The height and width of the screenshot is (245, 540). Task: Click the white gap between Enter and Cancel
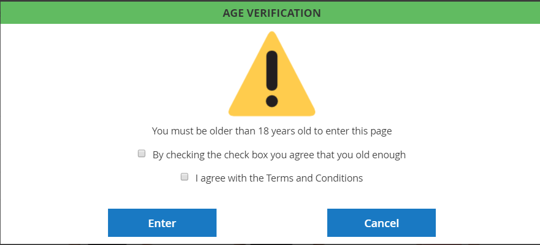pos(271,223)
